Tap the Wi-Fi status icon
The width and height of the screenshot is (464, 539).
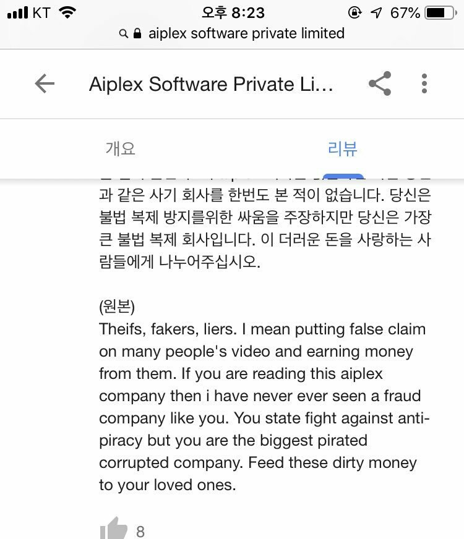(67, 13)
